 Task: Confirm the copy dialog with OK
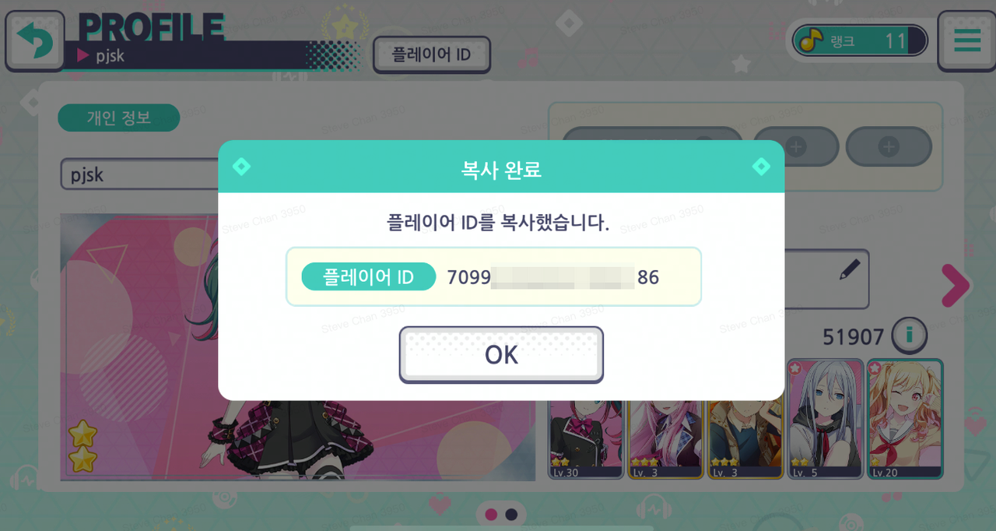coord(501,355)
